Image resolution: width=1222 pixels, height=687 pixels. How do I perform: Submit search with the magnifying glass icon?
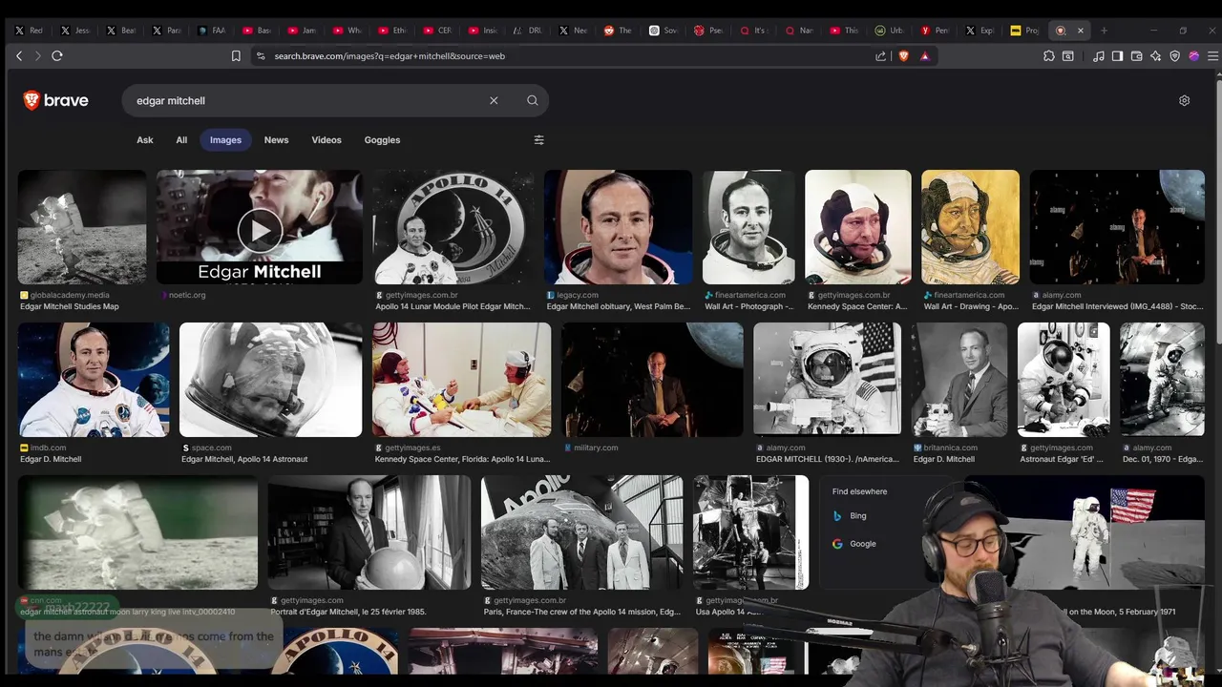(x=533, y=100)
